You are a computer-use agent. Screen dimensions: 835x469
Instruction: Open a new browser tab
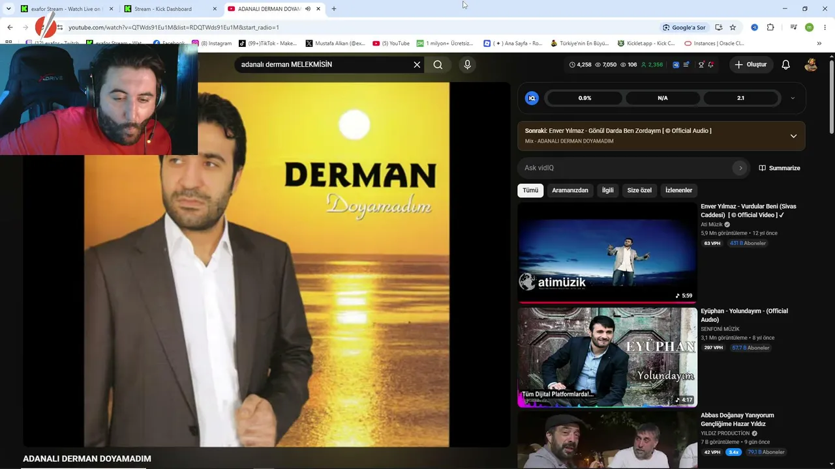pos(334,9)
